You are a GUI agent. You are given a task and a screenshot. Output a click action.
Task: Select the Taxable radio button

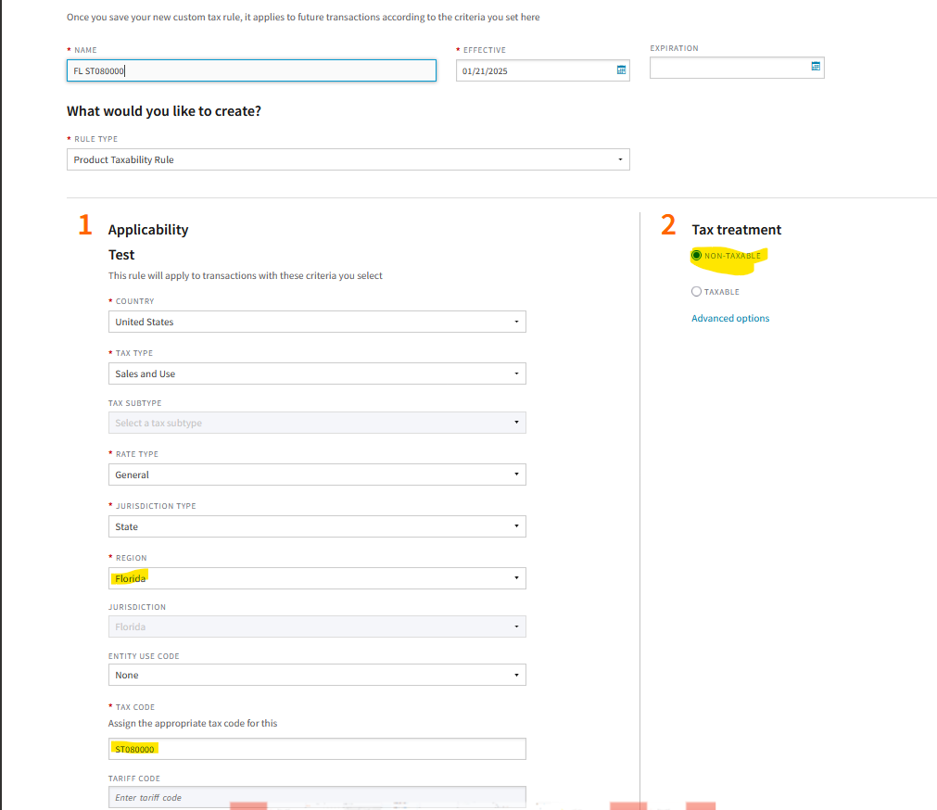[697, 292]
